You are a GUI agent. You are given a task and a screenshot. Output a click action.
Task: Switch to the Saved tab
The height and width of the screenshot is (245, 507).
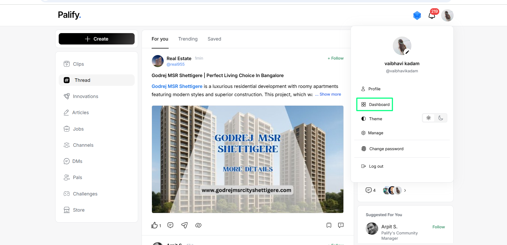click(214, 39)
